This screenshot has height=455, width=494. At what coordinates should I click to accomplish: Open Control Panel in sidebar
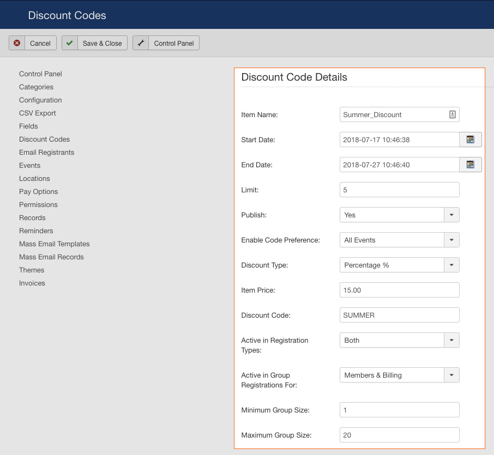pyautogui.click(x=40, y=74)
